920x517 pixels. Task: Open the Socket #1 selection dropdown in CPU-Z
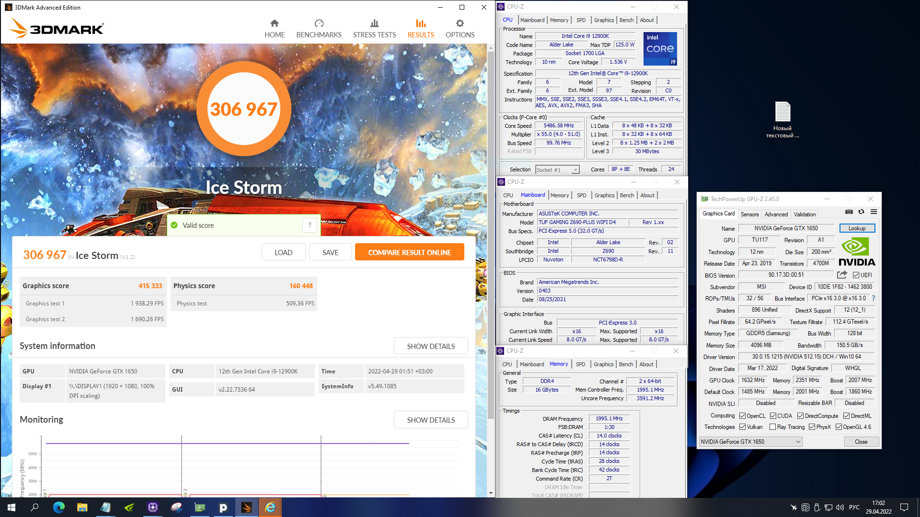(558, 170)
